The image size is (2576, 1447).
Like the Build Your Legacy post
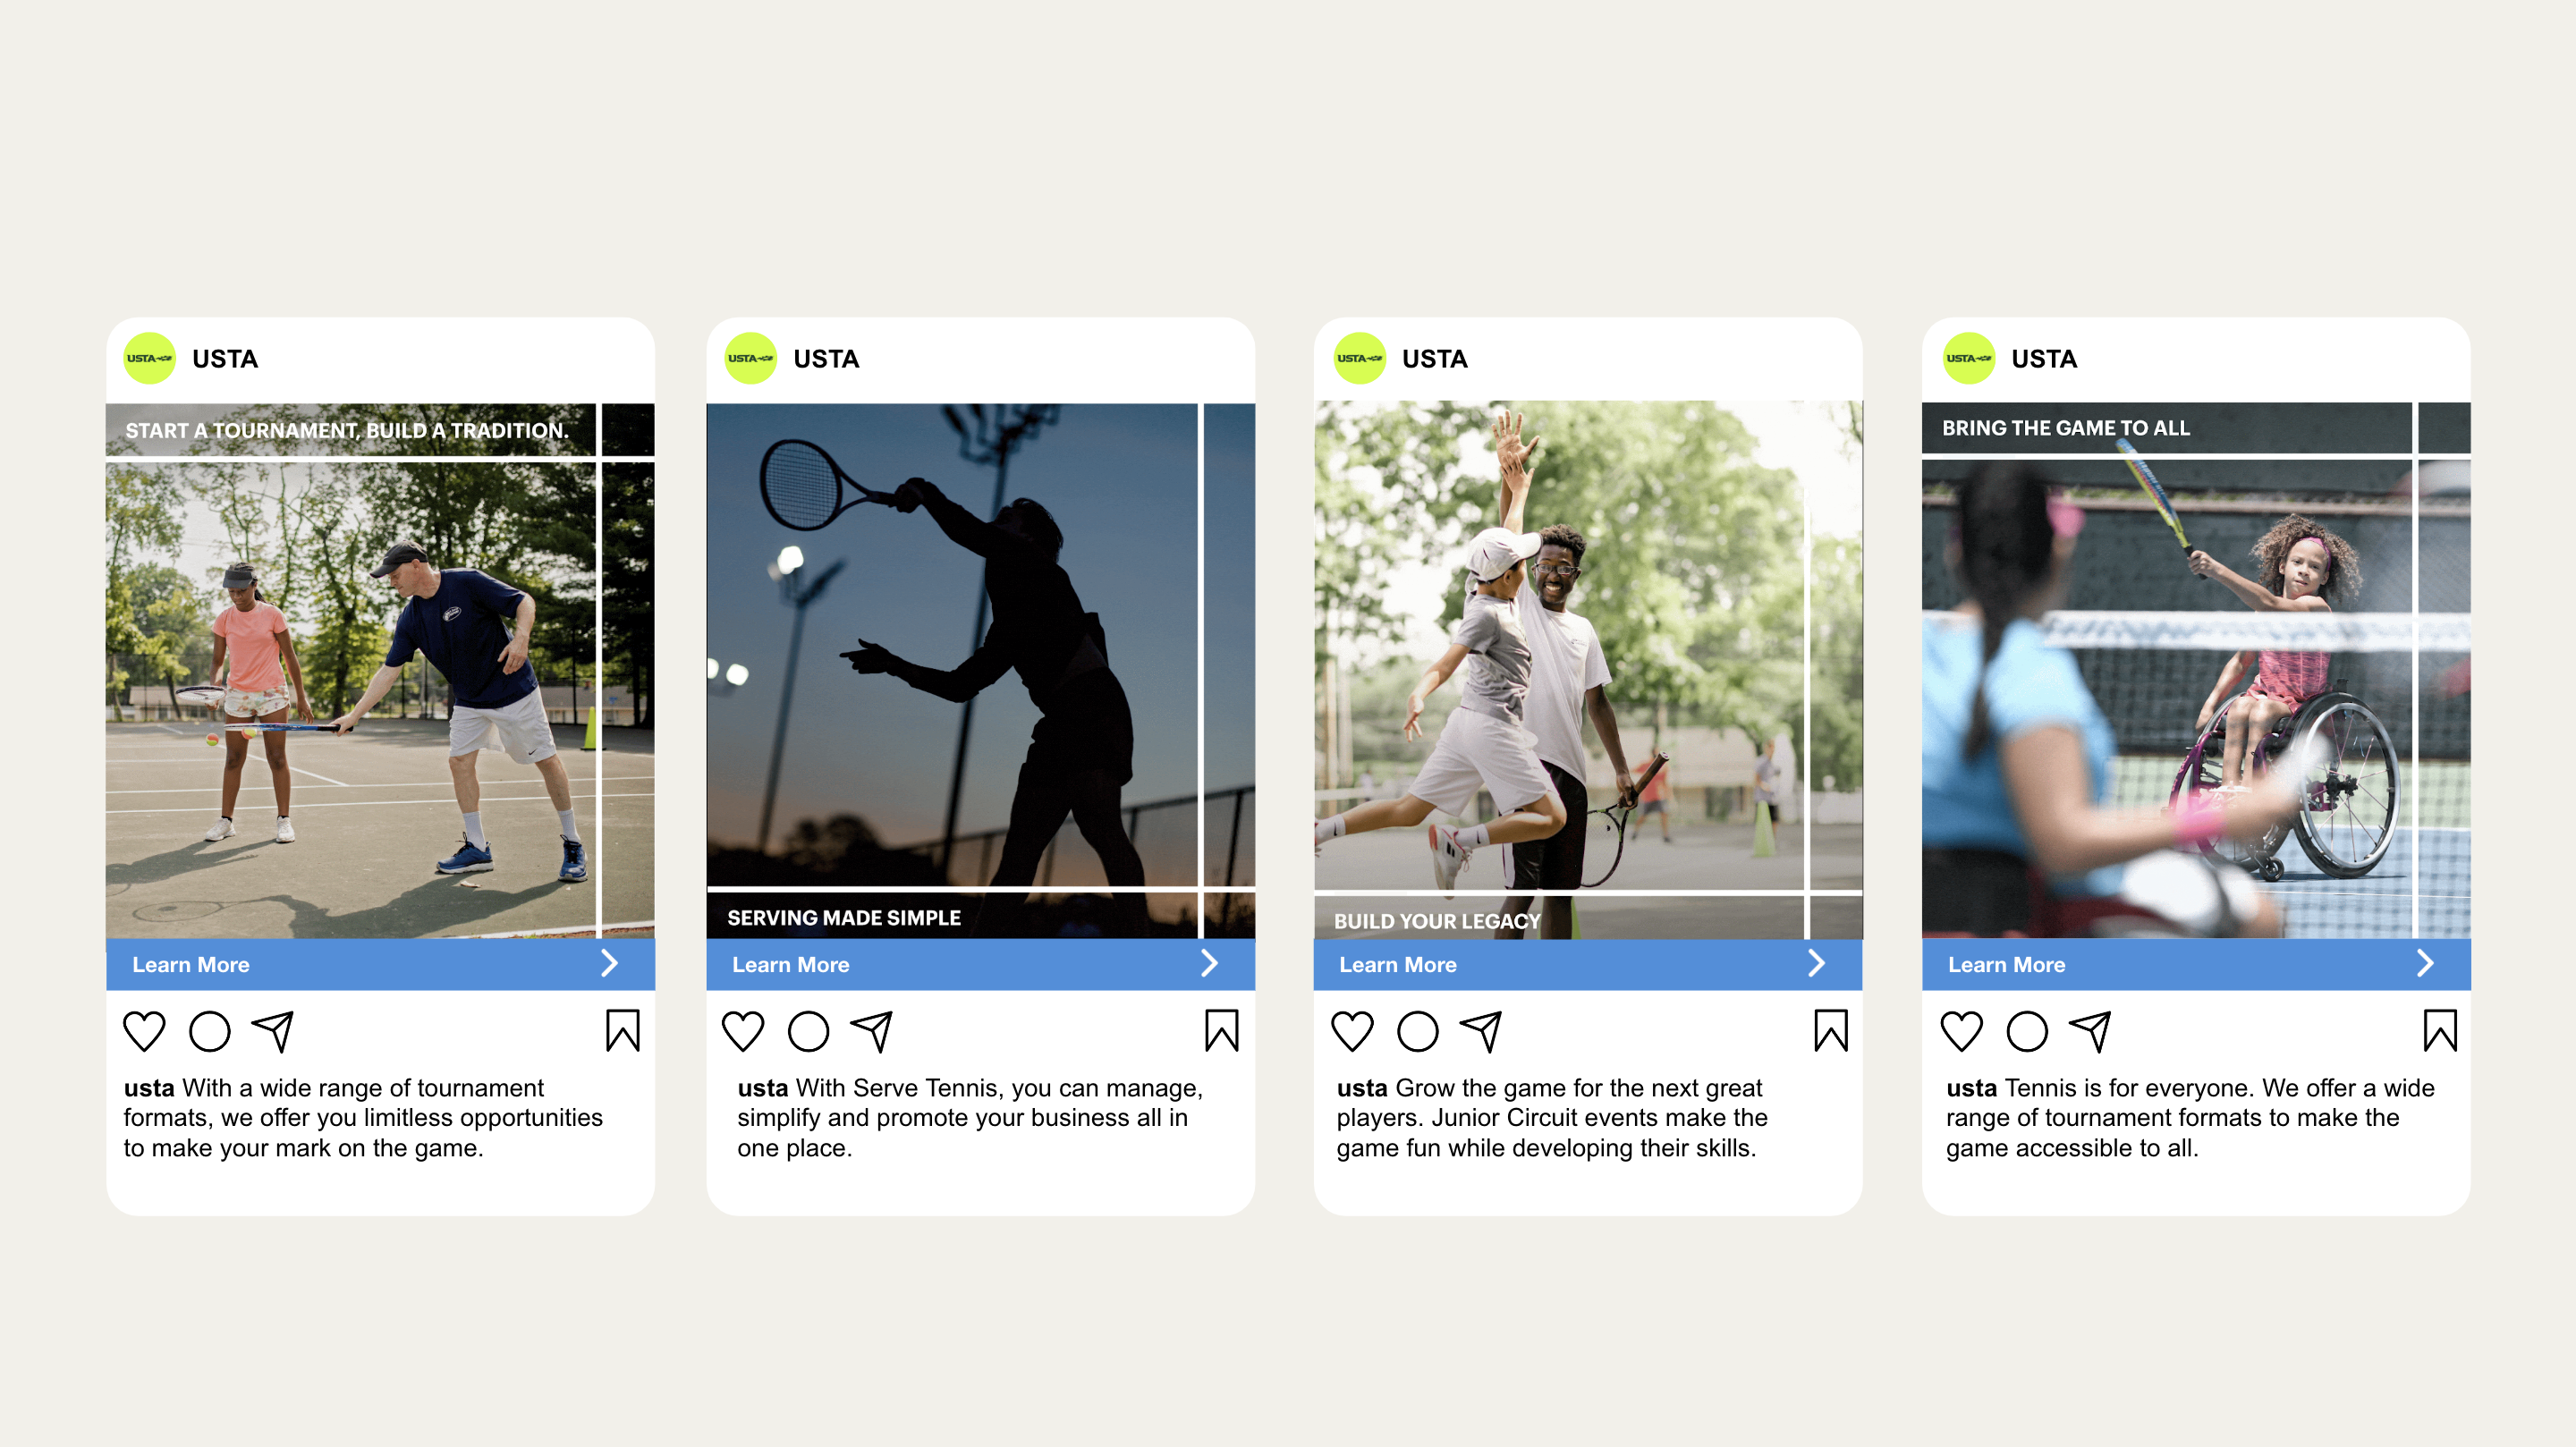click(x=1352, y=1031)
